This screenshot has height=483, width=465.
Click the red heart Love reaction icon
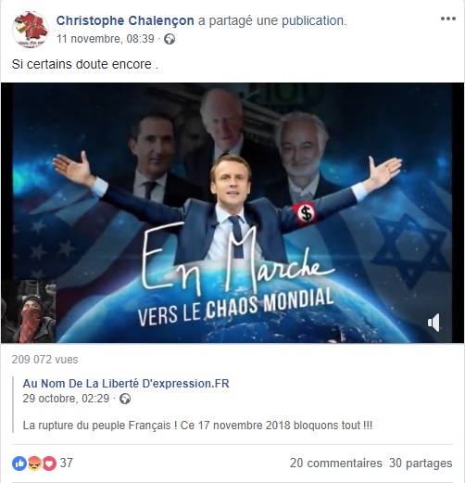click(x=49, y=464)
